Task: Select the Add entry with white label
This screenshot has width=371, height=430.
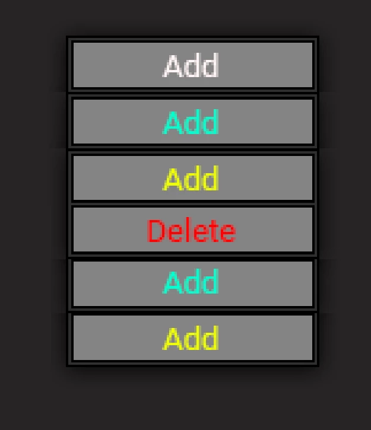Action: click(193, 65)
